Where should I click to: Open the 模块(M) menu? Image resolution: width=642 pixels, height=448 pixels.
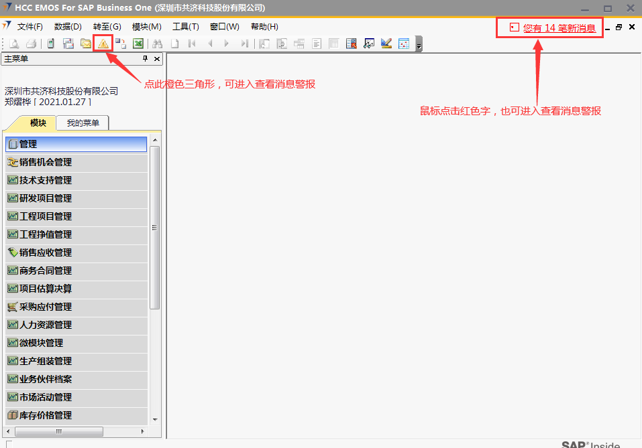tap(147, 27)
